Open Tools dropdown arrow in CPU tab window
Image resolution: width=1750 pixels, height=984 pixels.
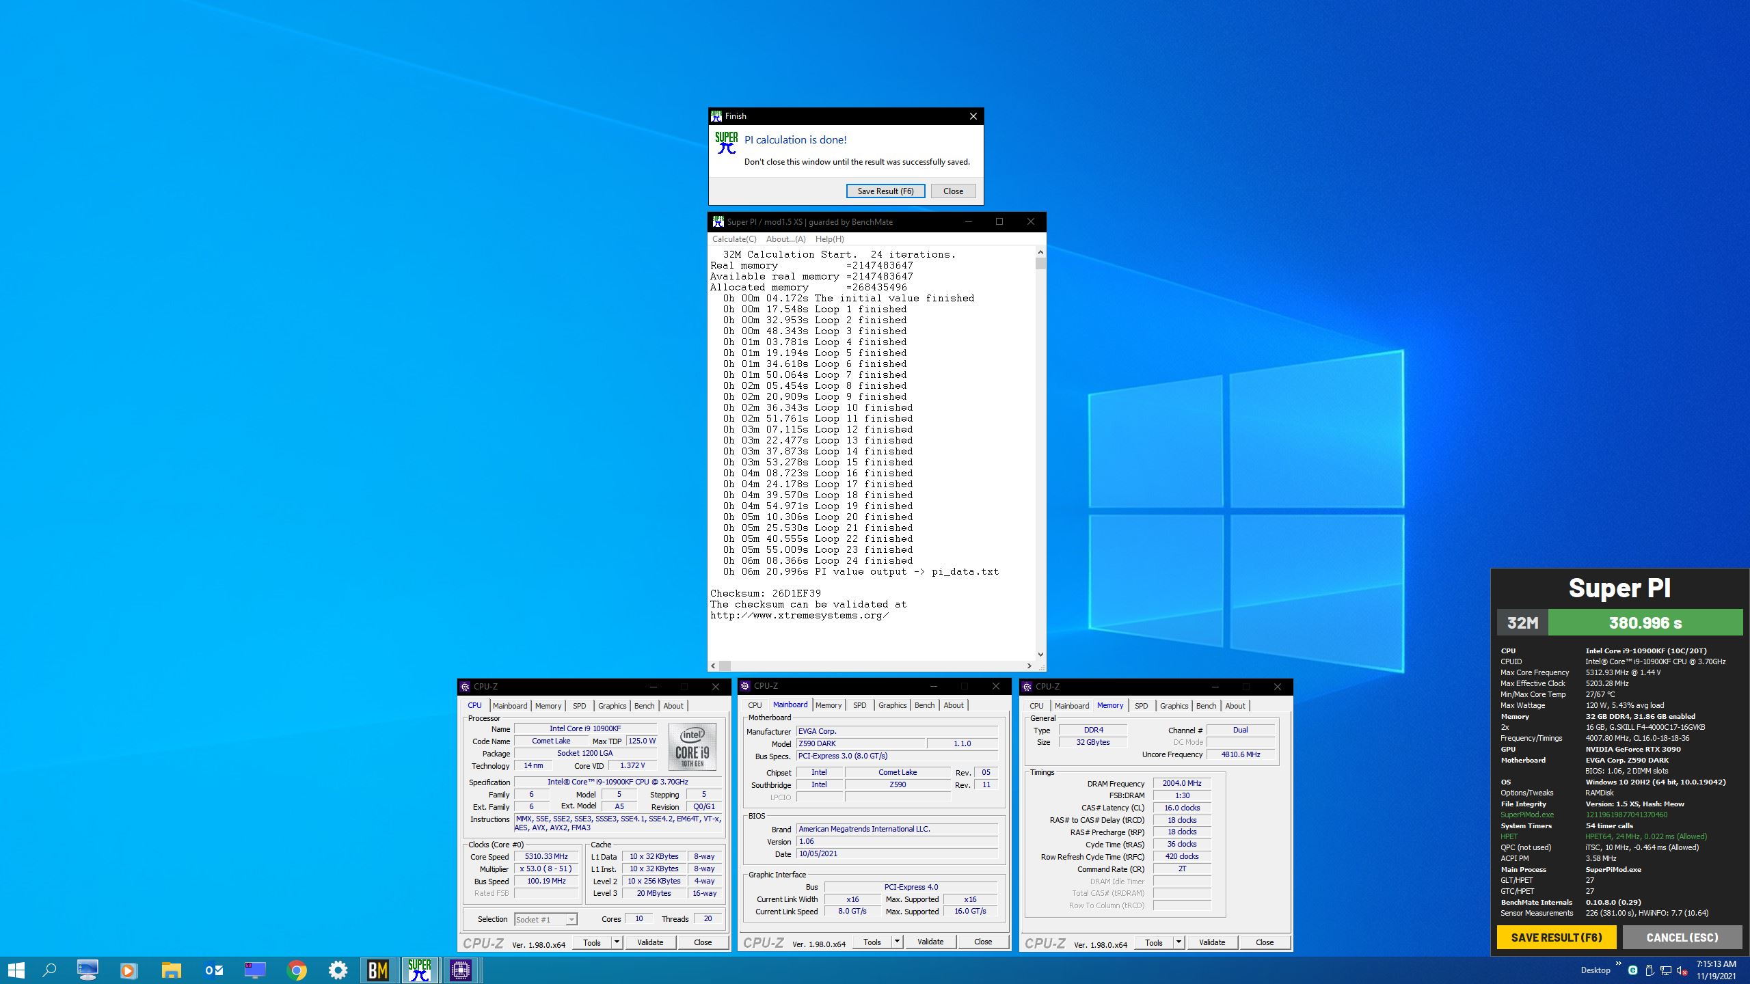(617, 942)
